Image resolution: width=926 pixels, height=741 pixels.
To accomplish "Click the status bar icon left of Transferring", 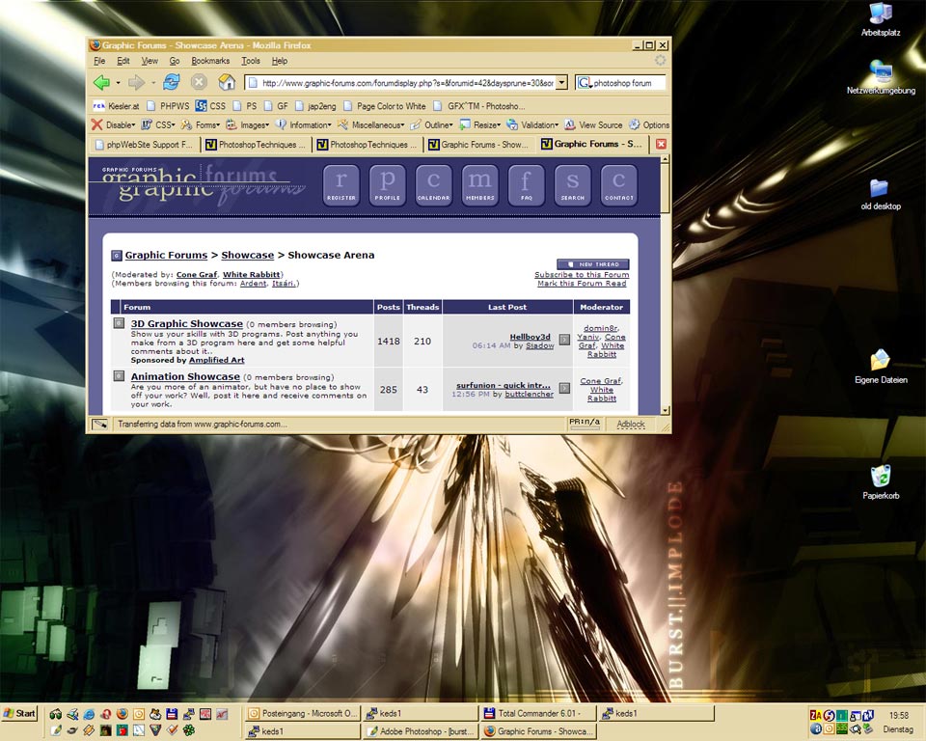I will click(x=99, y=424).
